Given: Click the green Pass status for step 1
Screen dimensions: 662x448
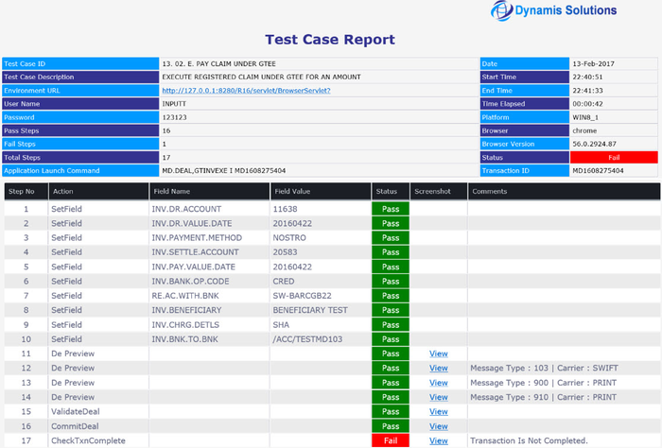Looking at the screenshot, I should (x=390, y=208).
